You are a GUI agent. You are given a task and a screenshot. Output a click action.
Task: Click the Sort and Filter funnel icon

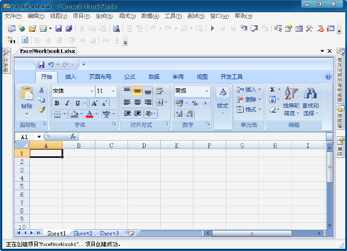tap(291, 93)
